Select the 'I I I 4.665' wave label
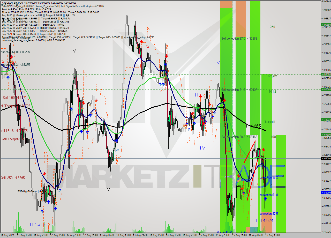The width and height of the screenshot is (331, 238). (x=252, y=126)
